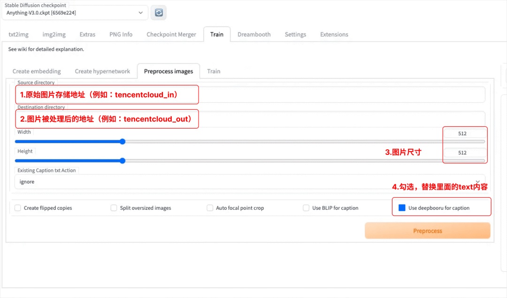This screenshot has height=298, width=507.
Task: Uncheck Use deepbooru for caption
Action: coord(402,208)
